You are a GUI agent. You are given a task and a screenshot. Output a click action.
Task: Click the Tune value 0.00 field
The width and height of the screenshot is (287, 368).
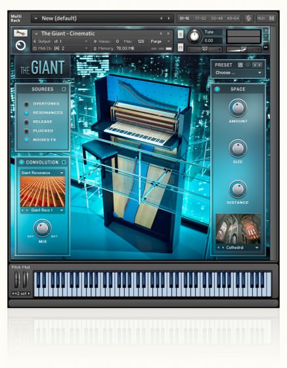point(212,41)
